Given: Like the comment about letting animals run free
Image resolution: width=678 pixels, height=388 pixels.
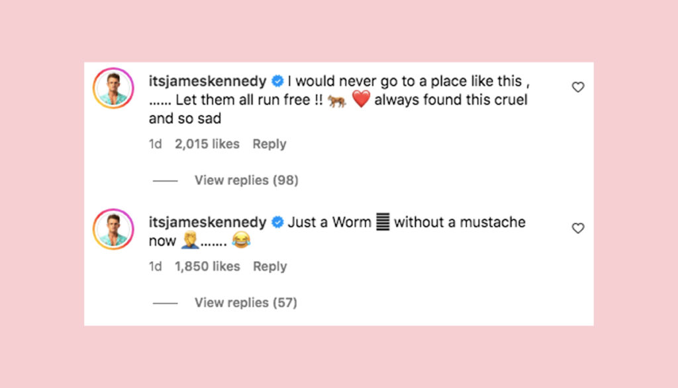Looking at the screenshot, I should 578,87.
